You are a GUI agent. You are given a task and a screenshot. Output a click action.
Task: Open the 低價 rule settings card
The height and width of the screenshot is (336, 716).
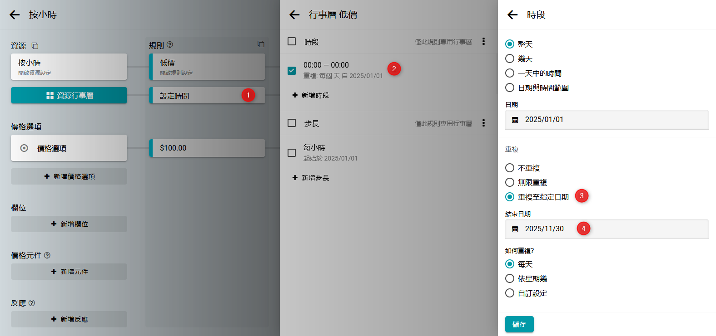[x=208, y=67]
